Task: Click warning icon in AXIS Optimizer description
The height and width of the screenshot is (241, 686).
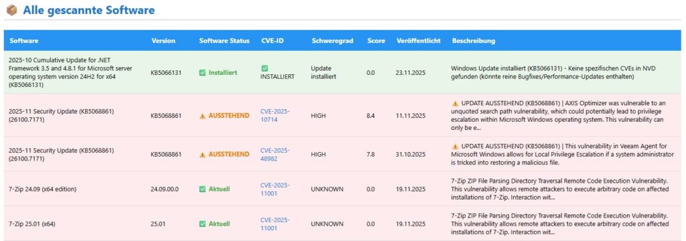Action: (x=455, y=103)
